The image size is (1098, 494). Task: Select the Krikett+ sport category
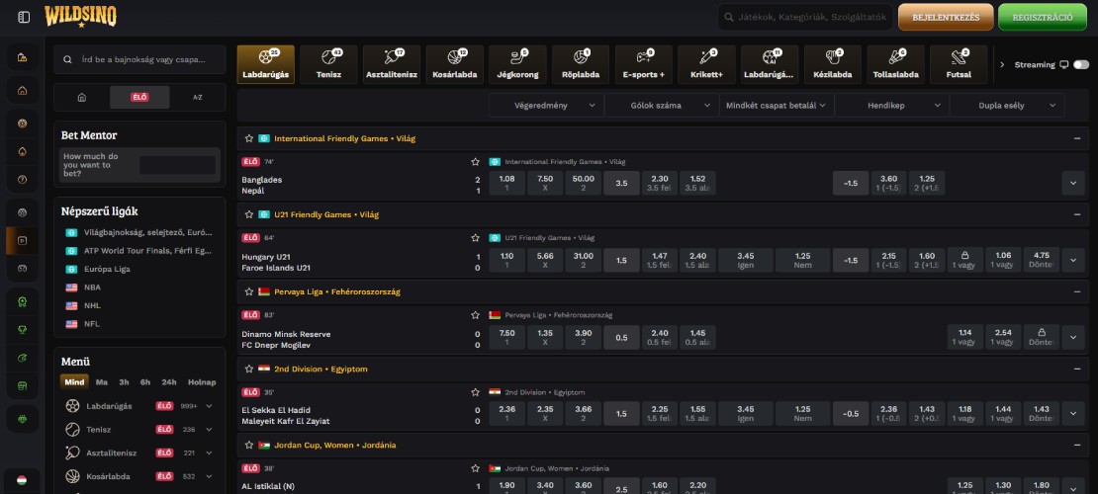[x=706, y=64]
